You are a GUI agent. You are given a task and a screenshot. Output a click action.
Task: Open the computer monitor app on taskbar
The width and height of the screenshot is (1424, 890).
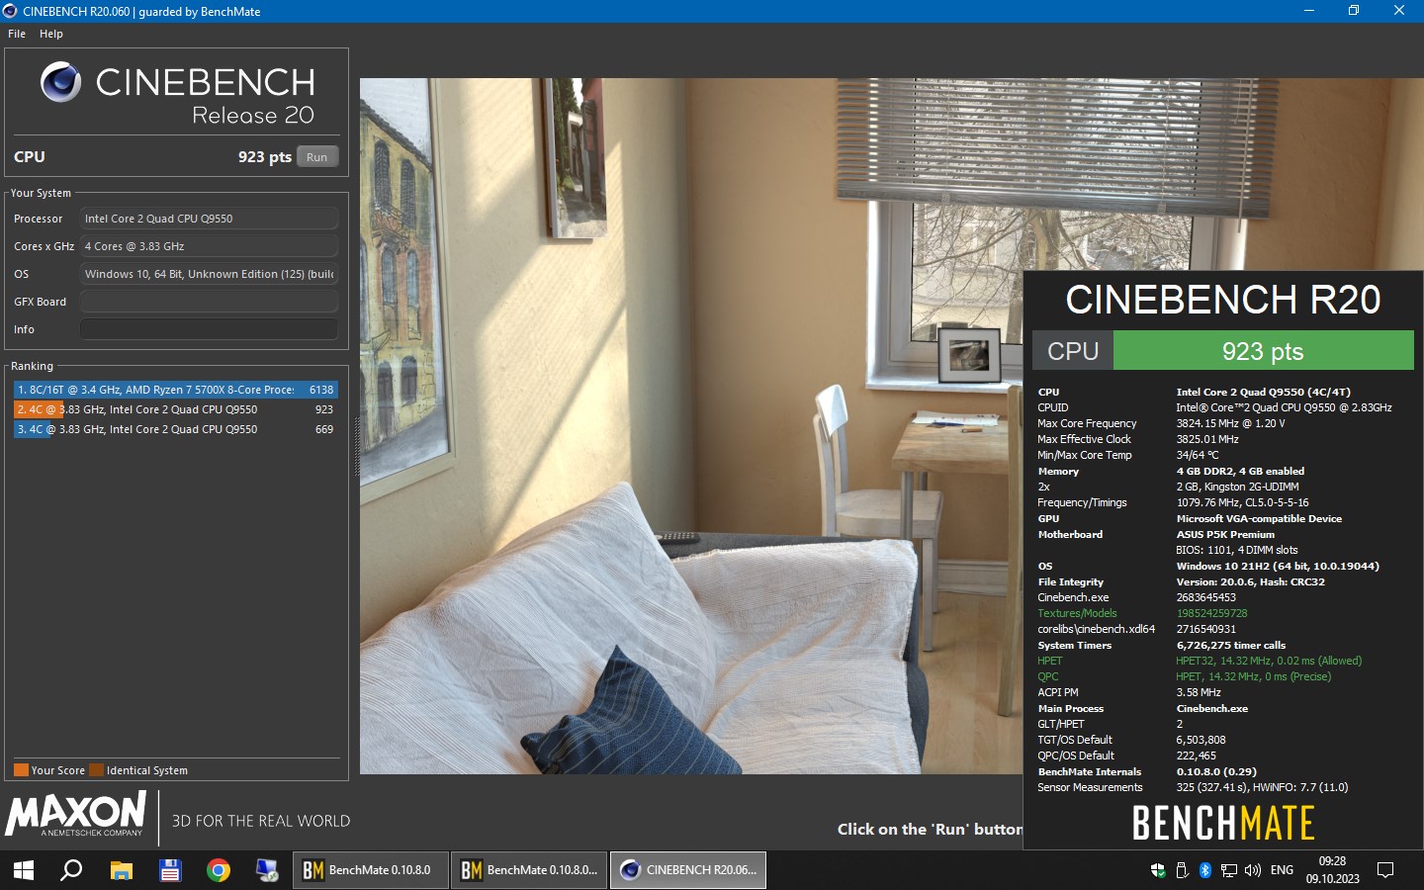click(x=267, y=870)
